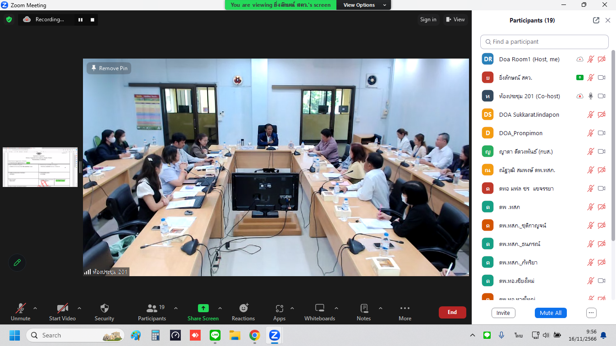
Task: Click cloud recording icon for Doa Room1
Action: 580,59
